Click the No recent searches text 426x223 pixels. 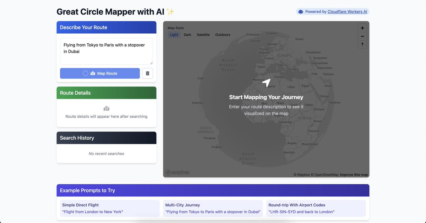click(x=106, y=154)
